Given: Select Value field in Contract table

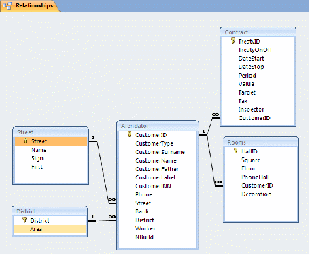Looking at the screenshot, I should [246, 84].
